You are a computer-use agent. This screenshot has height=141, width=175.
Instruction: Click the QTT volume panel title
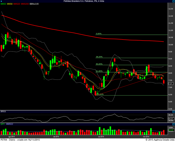coord(3,124)
